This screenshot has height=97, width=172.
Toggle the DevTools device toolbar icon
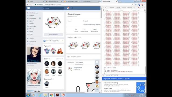(x=106, y=8)
